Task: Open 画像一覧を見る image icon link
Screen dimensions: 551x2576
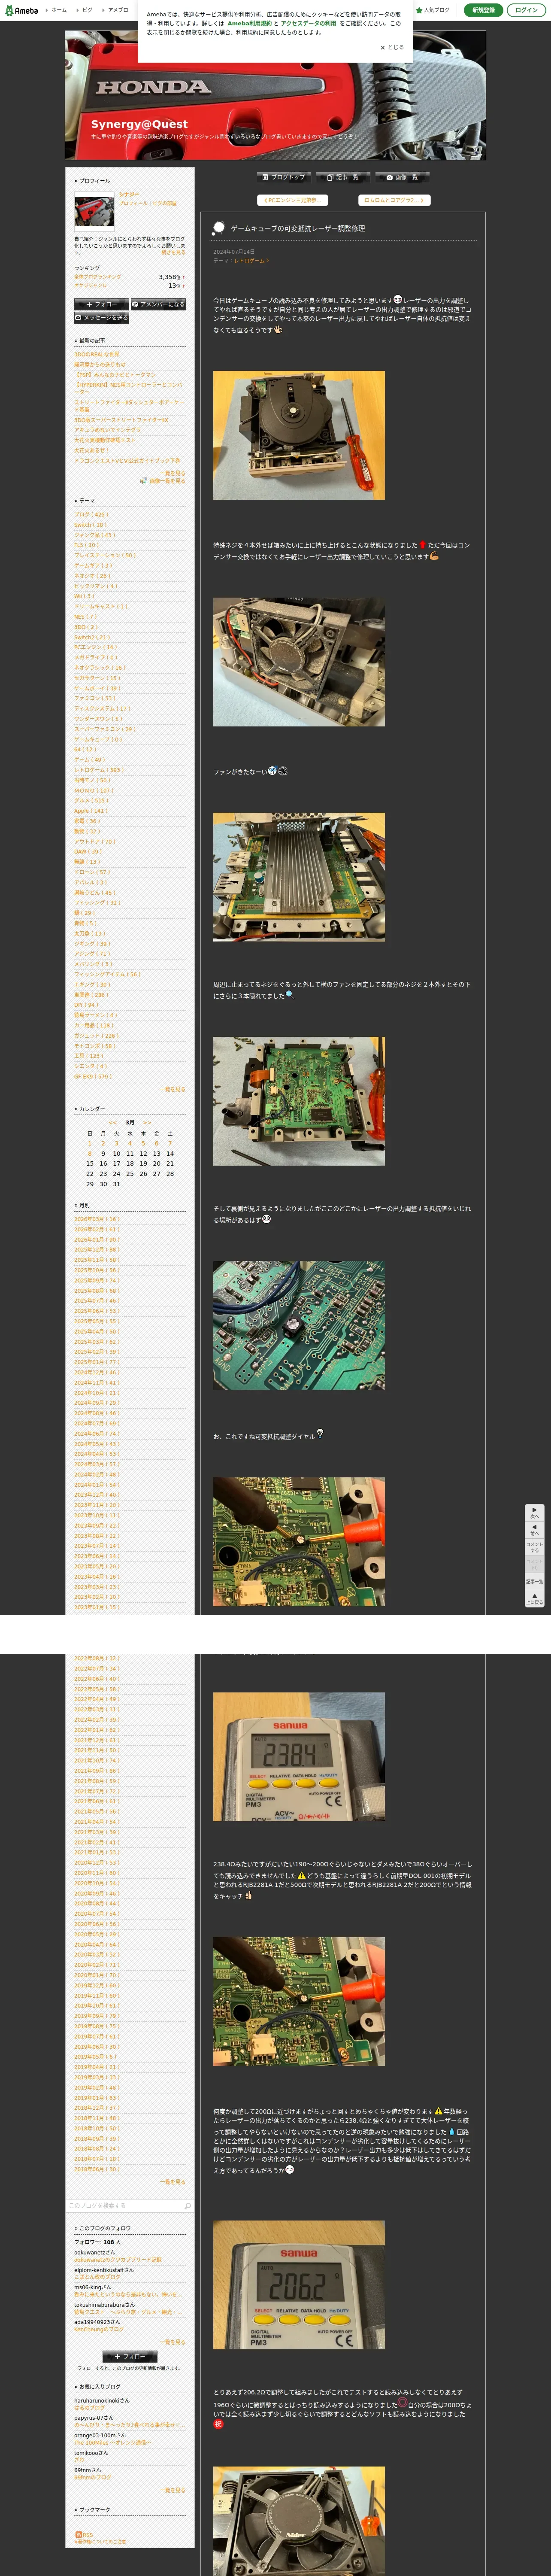Action: (x=163, y=481)
